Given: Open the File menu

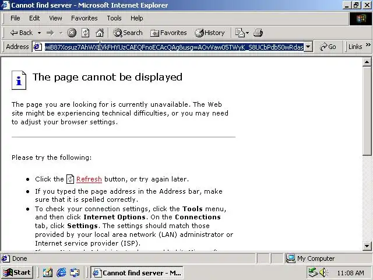Looking at the screenshot, I should [x=15, y=18].
